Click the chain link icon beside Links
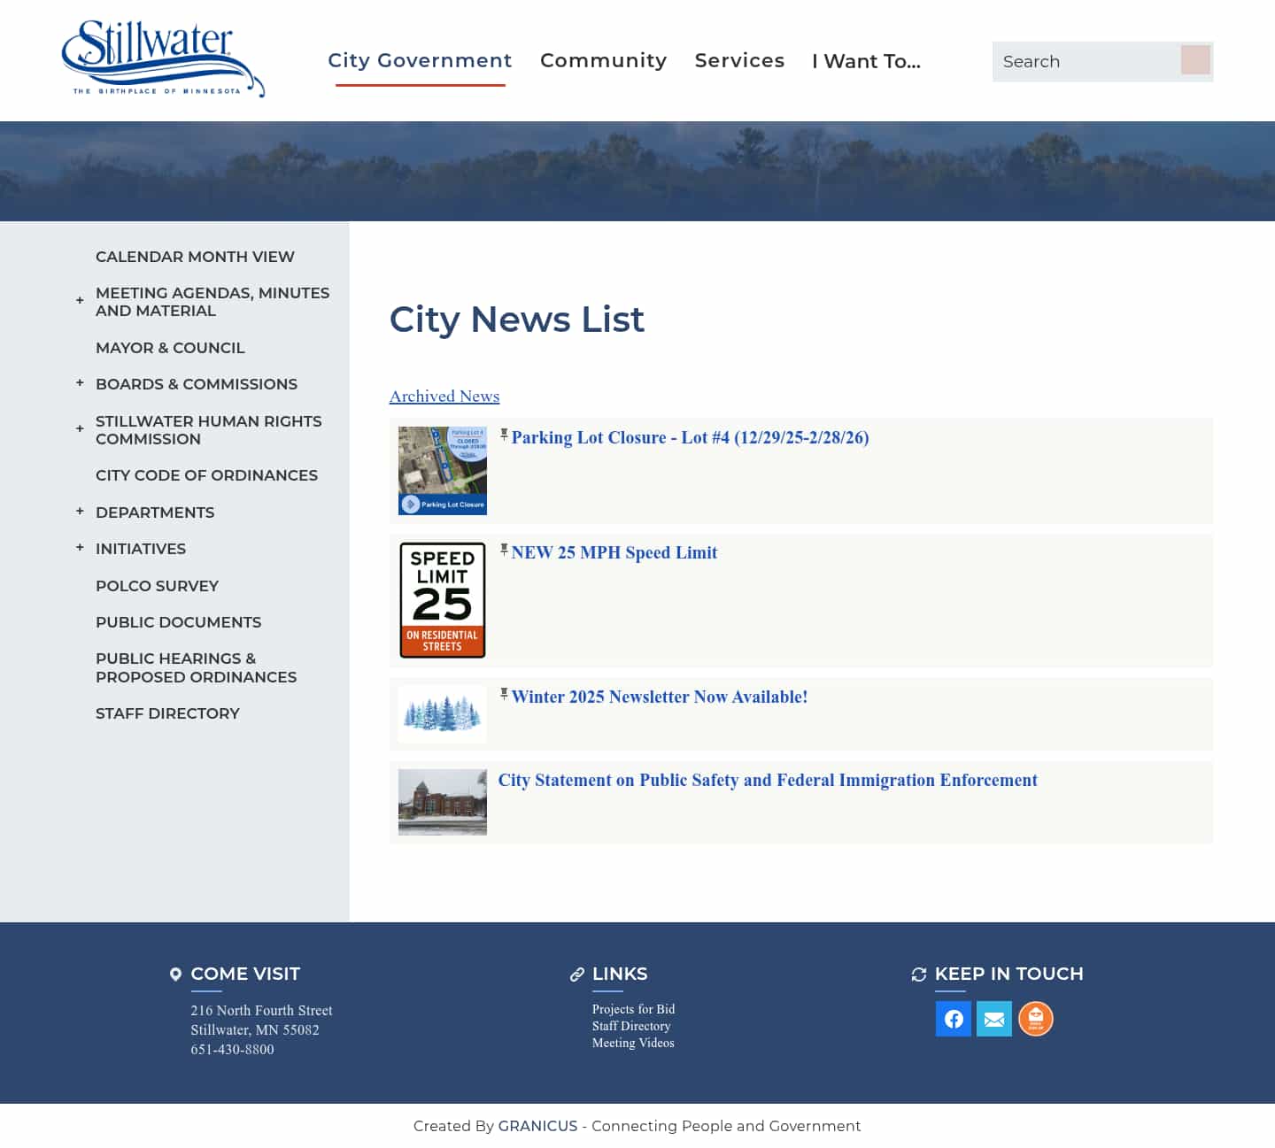This screenshot has height=1148, width=1275. [576, 974]
